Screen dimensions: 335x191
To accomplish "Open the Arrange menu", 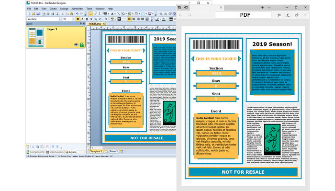I will [64, 9].
